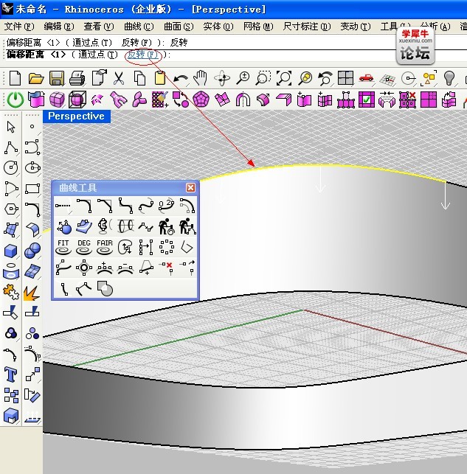Click Chamfer curves icon in curve tools
The image size is (467, 474).
105,206
